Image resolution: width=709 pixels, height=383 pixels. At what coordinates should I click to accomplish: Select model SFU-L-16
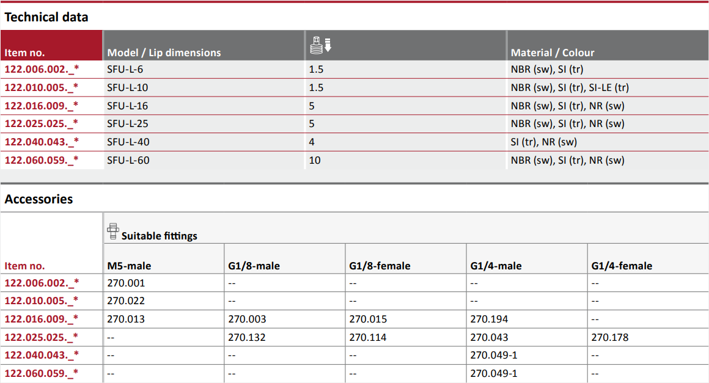[128, 106]
